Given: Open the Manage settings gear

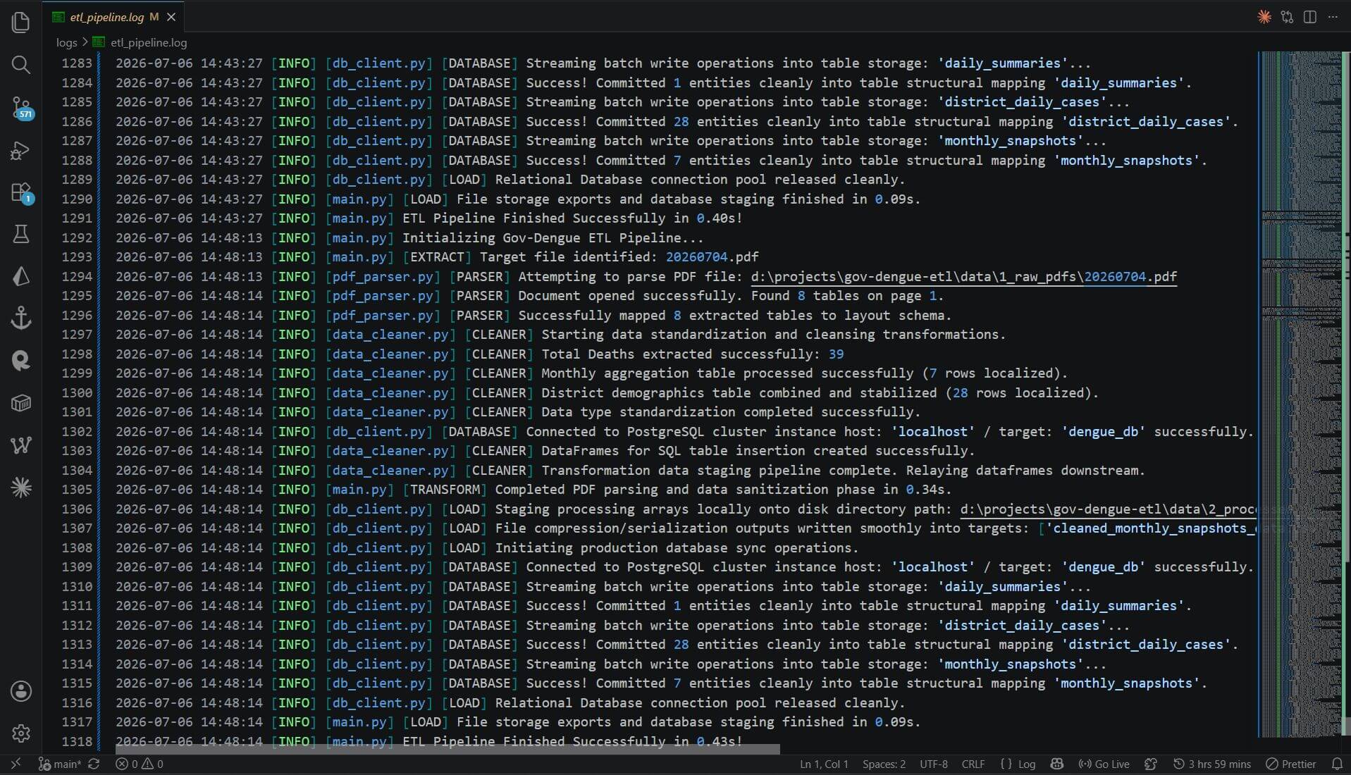Looking at the screenshot, I should (21, 733).
